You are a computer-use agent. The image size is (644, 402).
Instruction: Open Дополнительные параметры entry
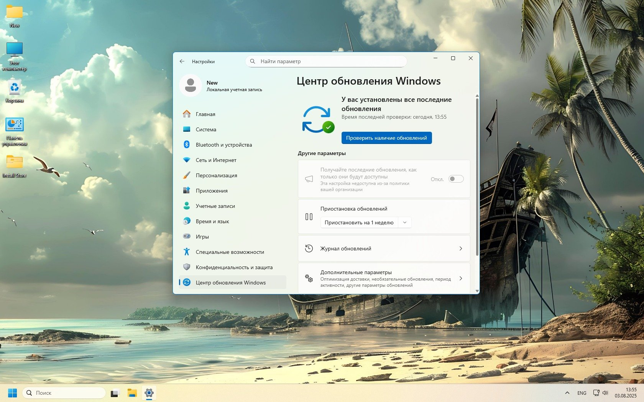[384, 278]
